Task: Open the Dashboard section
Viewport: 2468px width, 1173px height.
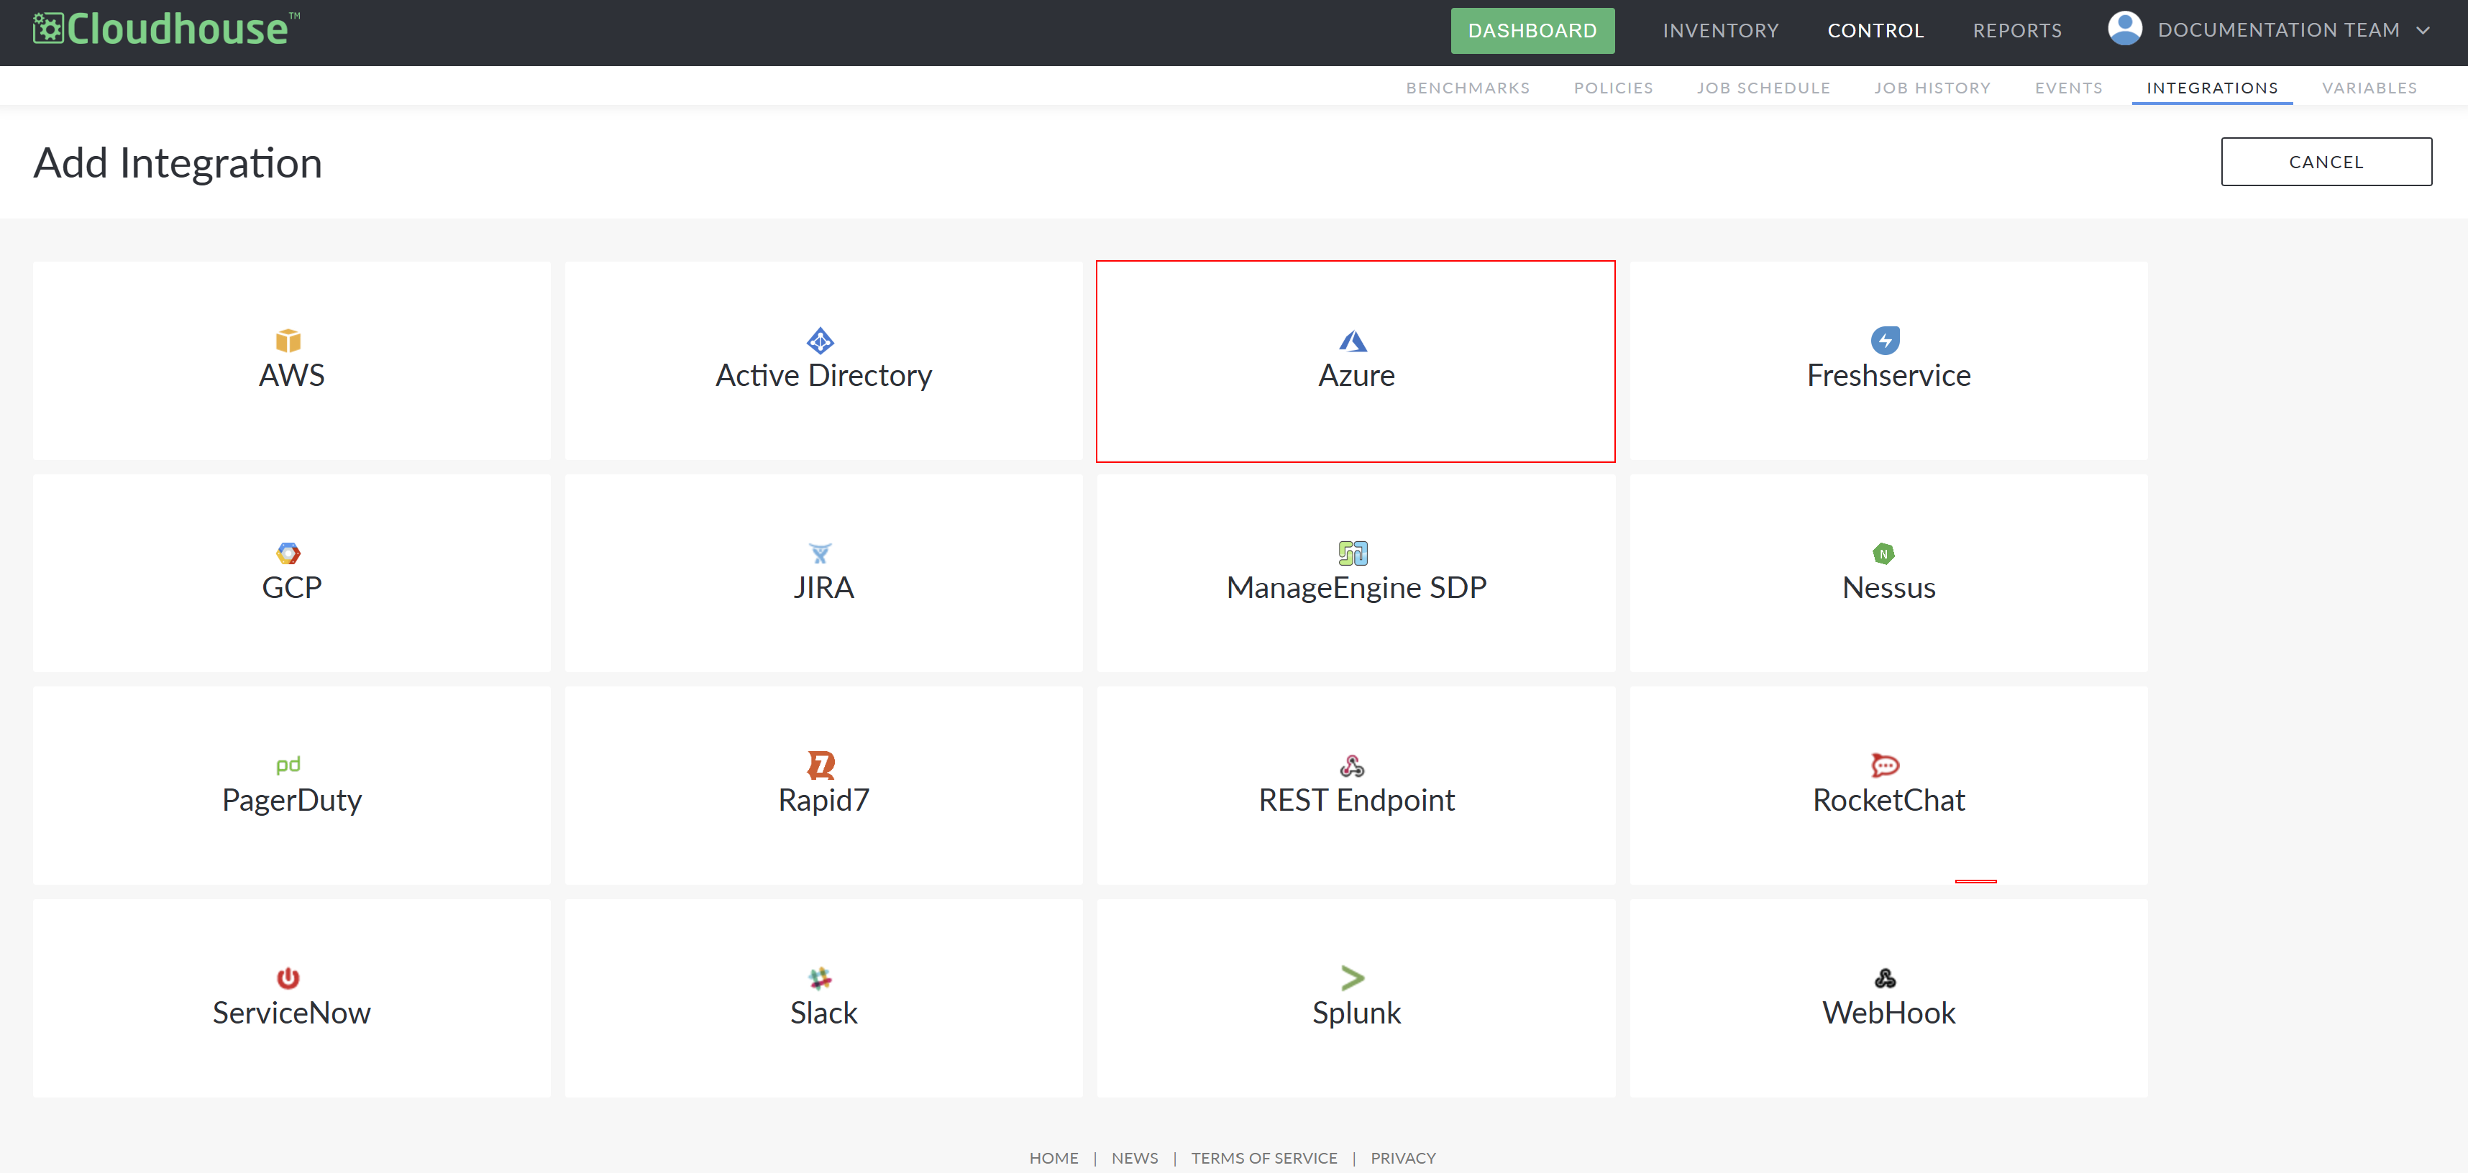Action: click(x=1532, y=31)
